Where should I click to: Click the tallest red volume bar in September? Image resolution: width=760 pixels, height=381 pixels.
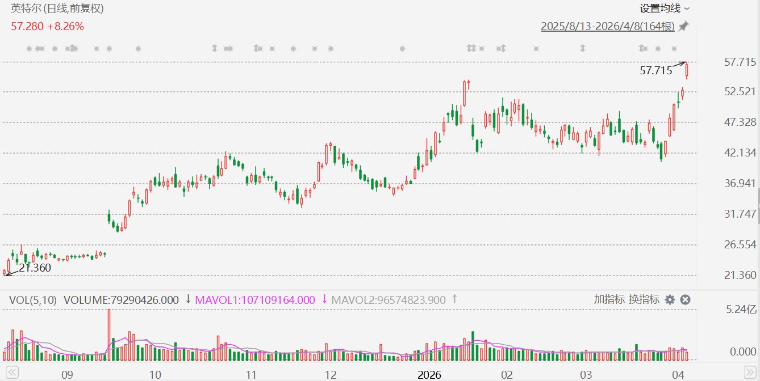(108, 335)
